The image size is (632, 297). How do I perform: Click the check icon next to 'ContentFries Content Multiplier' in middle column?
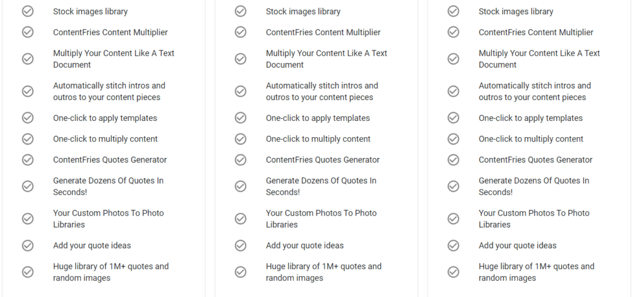pyautogui.click(x=241, y=32)
